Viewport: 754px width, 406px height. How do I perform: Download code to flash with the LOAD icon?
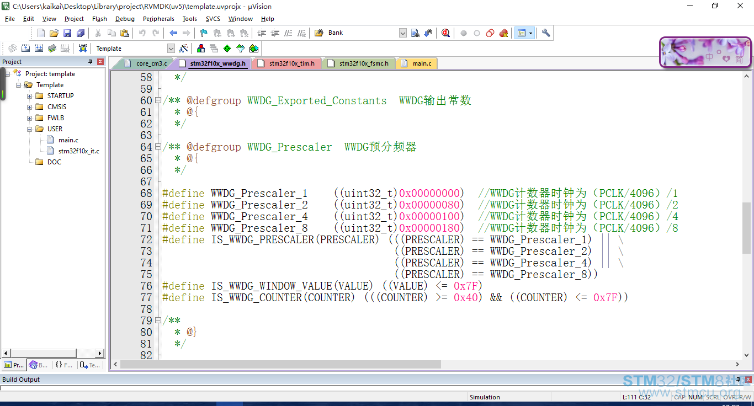83,49
